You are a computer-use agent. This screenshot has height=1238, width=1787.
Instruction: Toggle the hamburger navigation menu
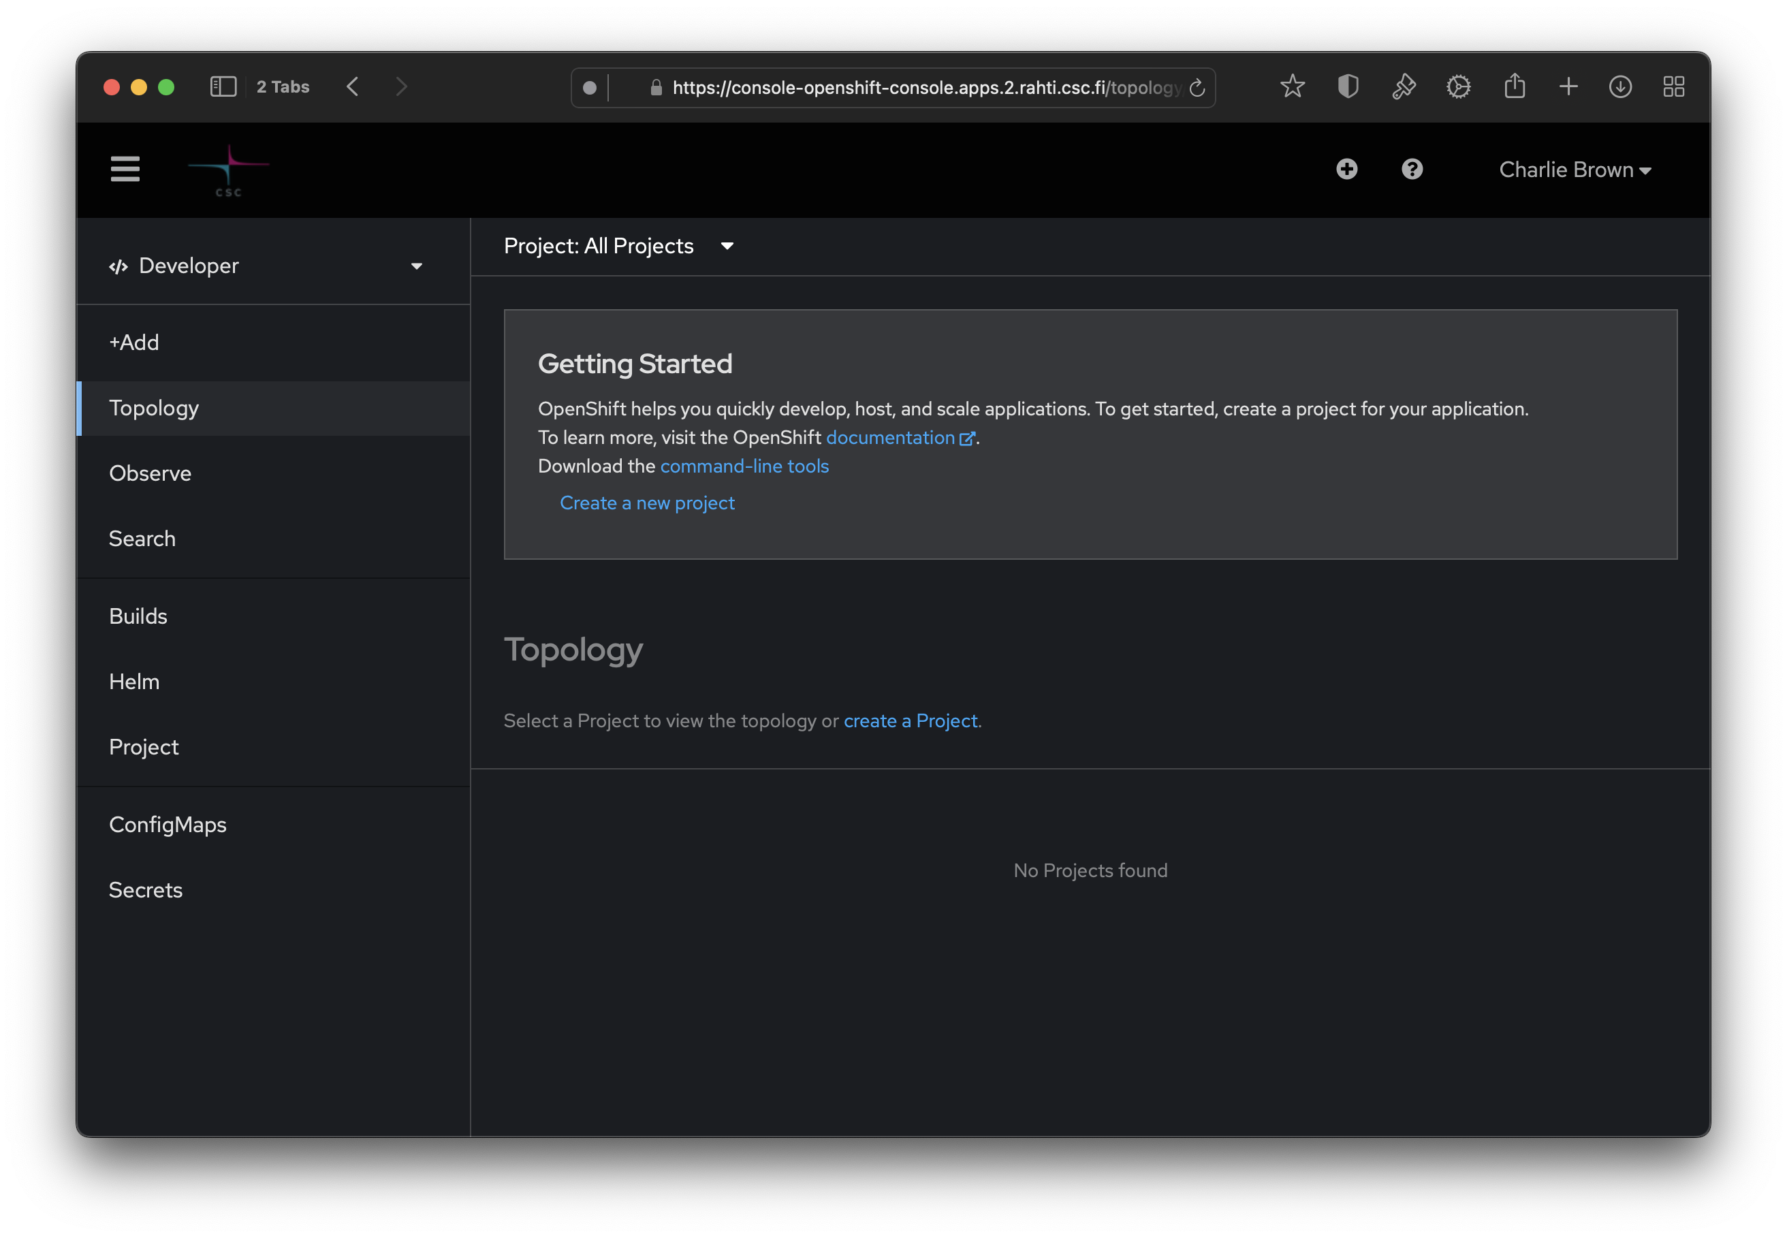pos(125,169)
